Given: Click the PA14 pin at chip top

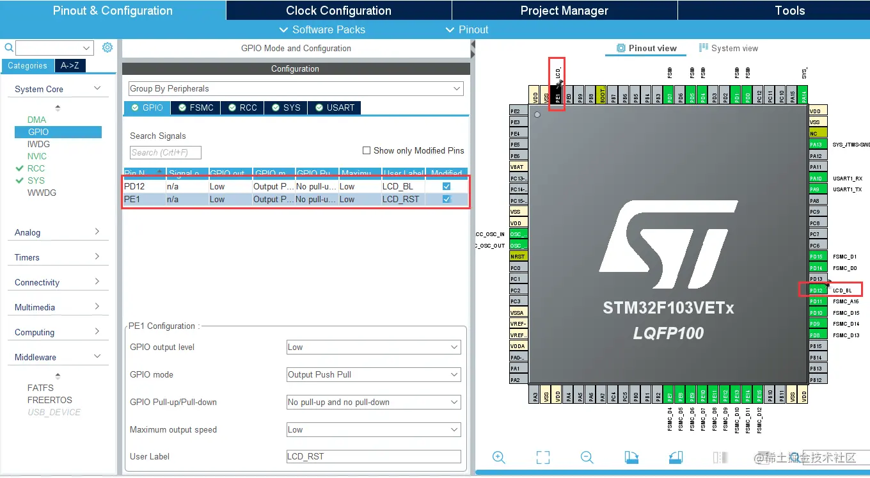Looking at the screenshot, I should pos(803,95).
